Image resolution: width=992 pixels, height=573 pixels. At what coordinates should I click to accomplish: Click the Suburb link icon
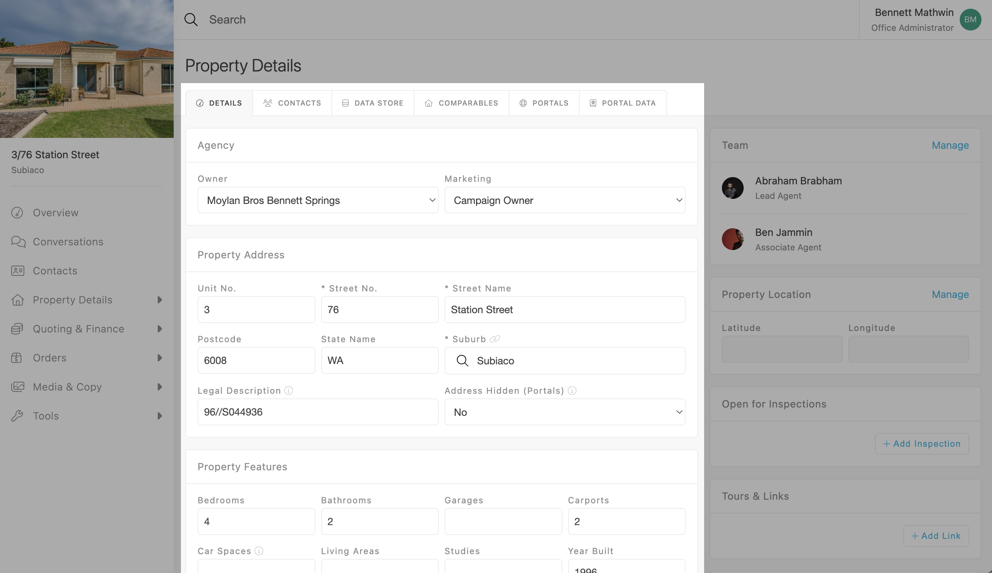pos(495,339)
